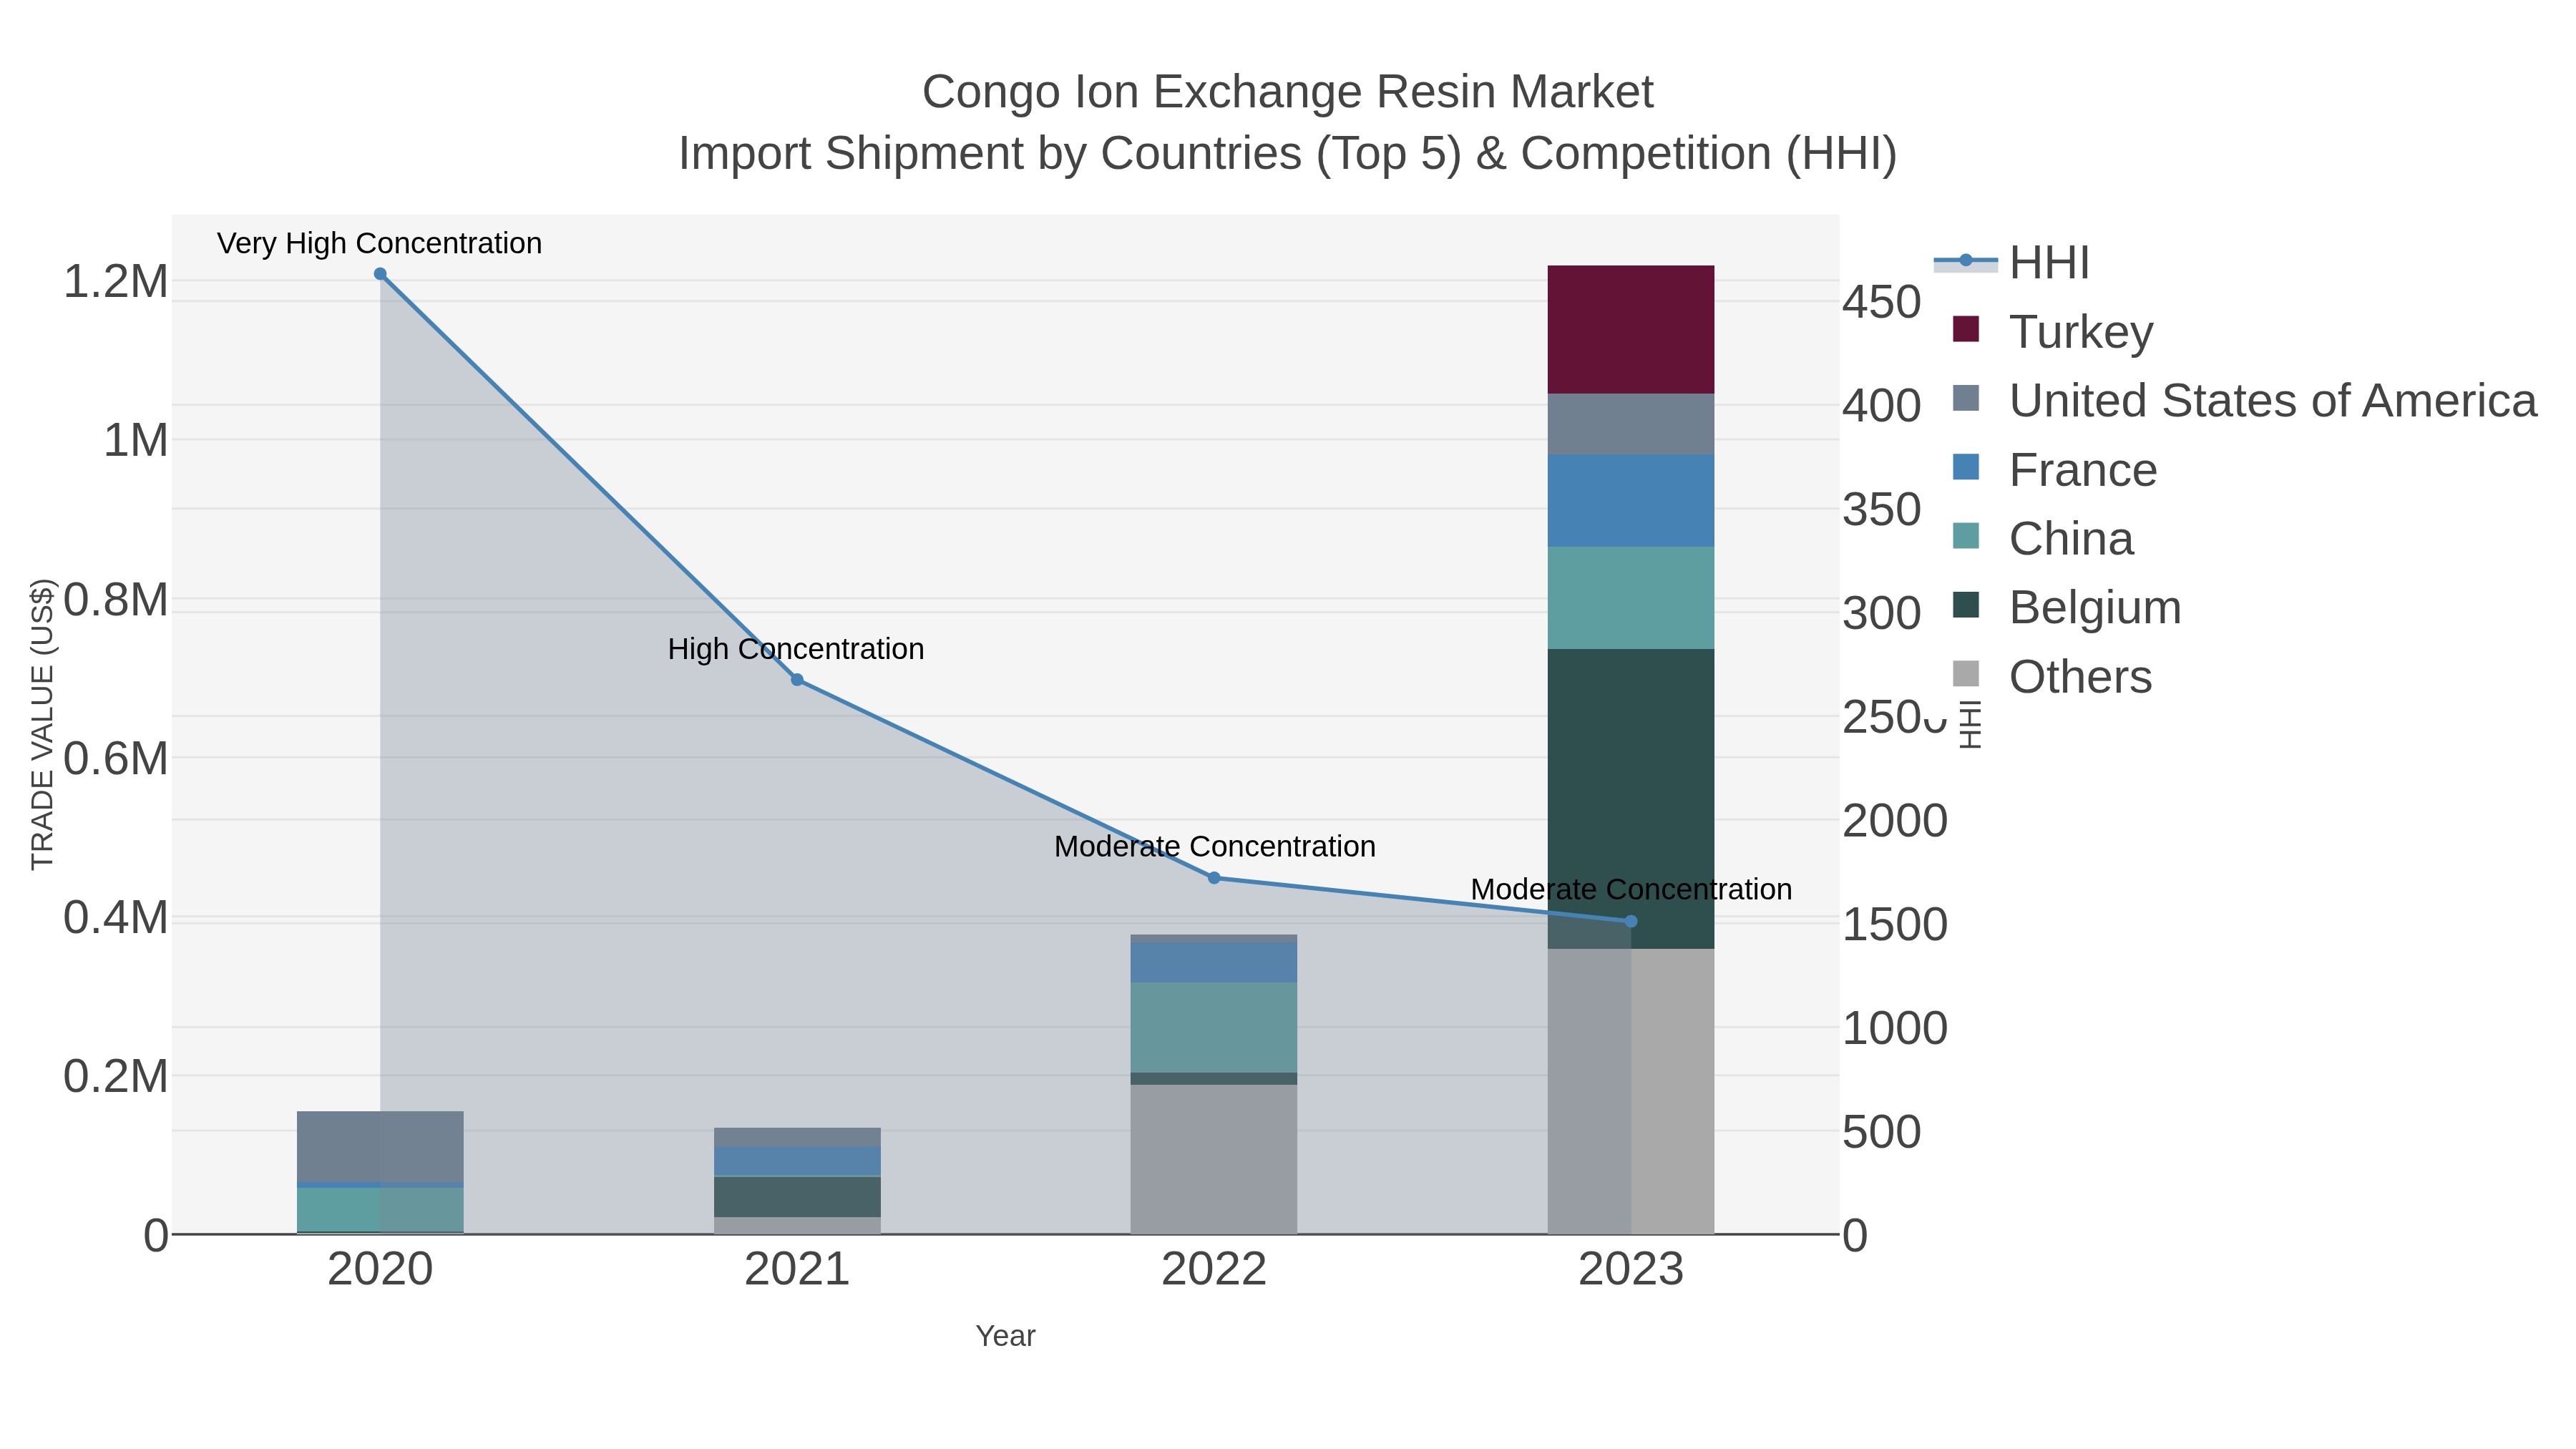Click the Others segment of 2022 bar
The image size is (2576, 1449).
click(x=1214, y=1159)
